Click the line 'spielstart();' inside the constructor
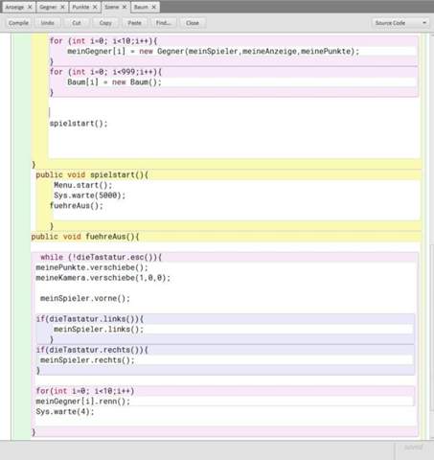434x460 pixels. pos(79,124)
